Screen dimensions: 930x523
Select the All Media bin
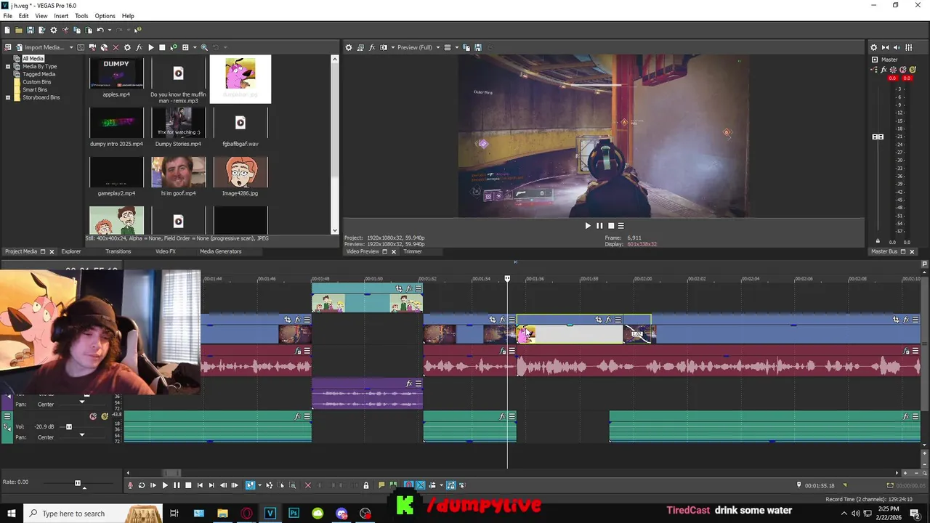point(33,59)
